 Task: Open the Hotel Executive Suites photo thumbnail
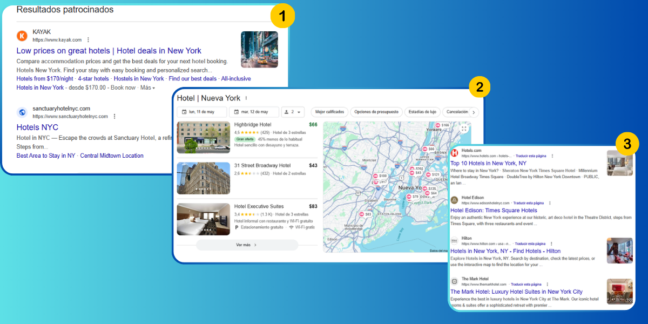[203, 219]
